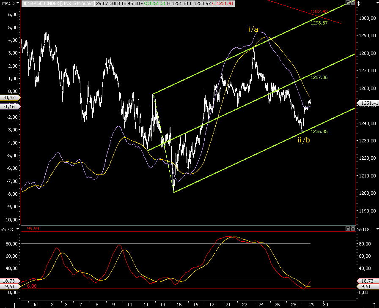
Task: Click the close price C:1251.41
Action: tap(223, 3)
